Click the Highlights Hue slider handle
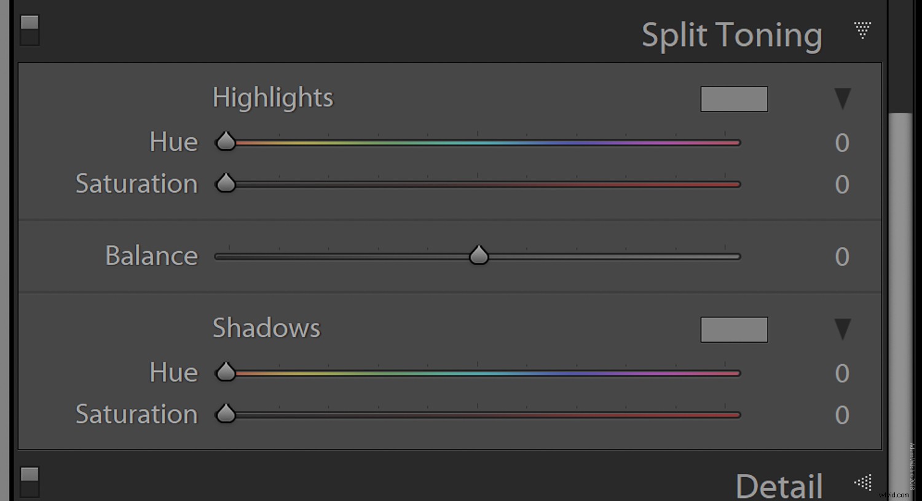Image resolution: width=922 pixels, height=501 pixels. 226,141
